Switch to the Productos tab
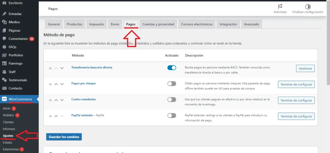This screenshot has width=330, height=153. pyautogui.click(x=74, y=24)
